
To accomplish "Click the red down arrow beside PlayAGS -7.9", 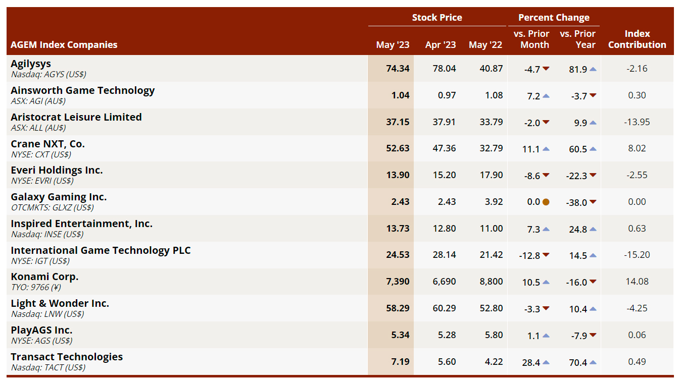I will tap(593, 336).
